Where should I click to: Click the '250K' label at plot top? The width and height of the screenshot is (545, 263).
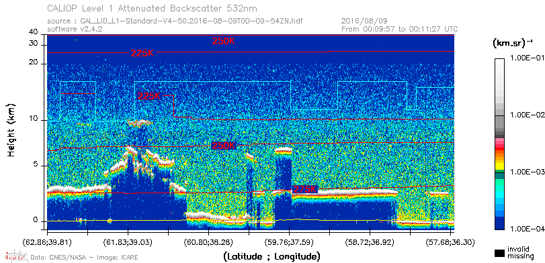pos(224,41)
